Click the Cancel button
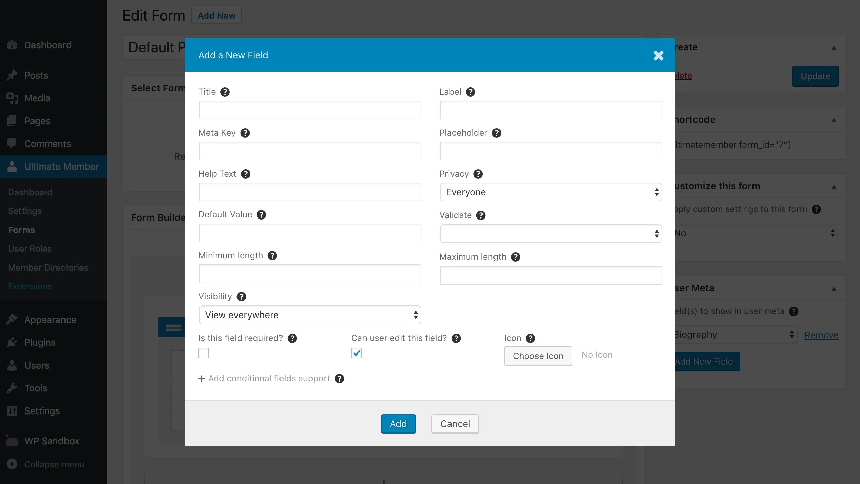Viewport: 860px width, 484px height. [455, 424]
